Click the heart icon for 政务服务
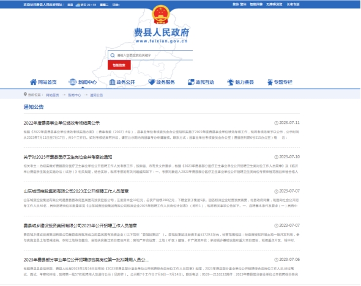 click(x=152, y=82)
